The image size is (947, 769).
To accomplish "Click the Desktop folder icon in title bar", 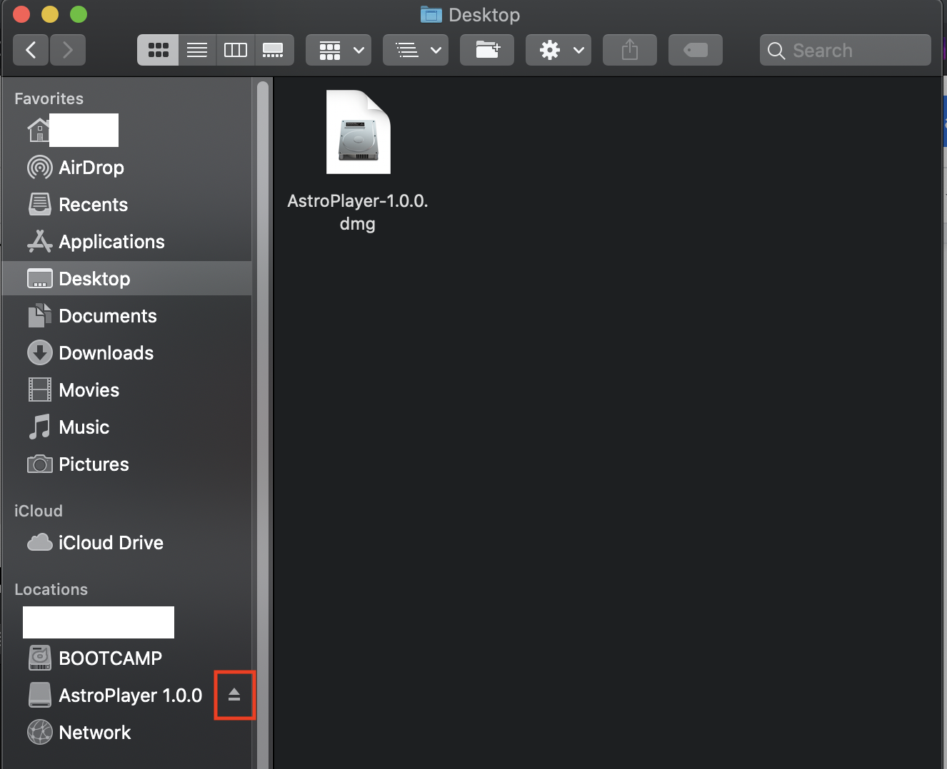I will [431, 14].
